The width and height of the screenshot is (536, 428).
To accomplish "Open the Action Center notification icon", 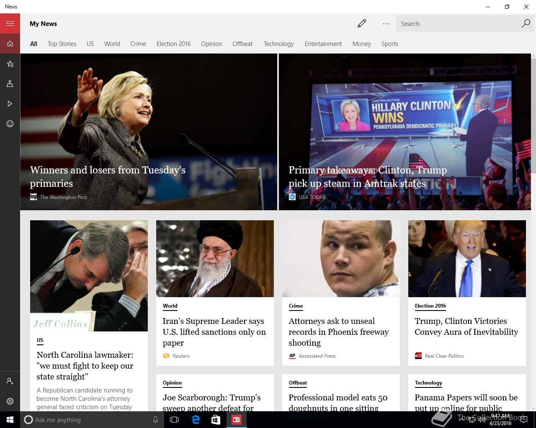I will [x=523, y=420].
